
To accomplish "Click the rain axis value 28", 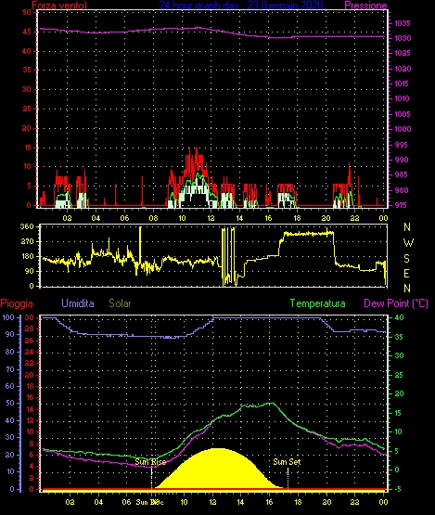I will pos(30,329).
